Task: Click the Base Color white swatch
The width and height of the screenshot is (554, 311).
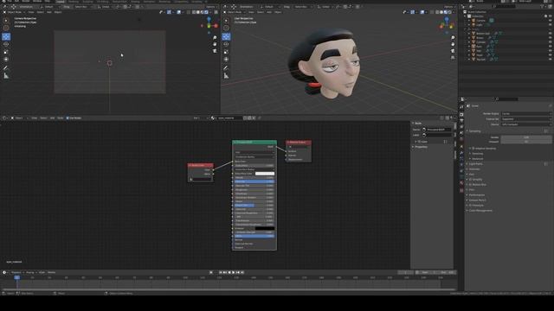Action: pyautogui.click(x=265, y=174)
